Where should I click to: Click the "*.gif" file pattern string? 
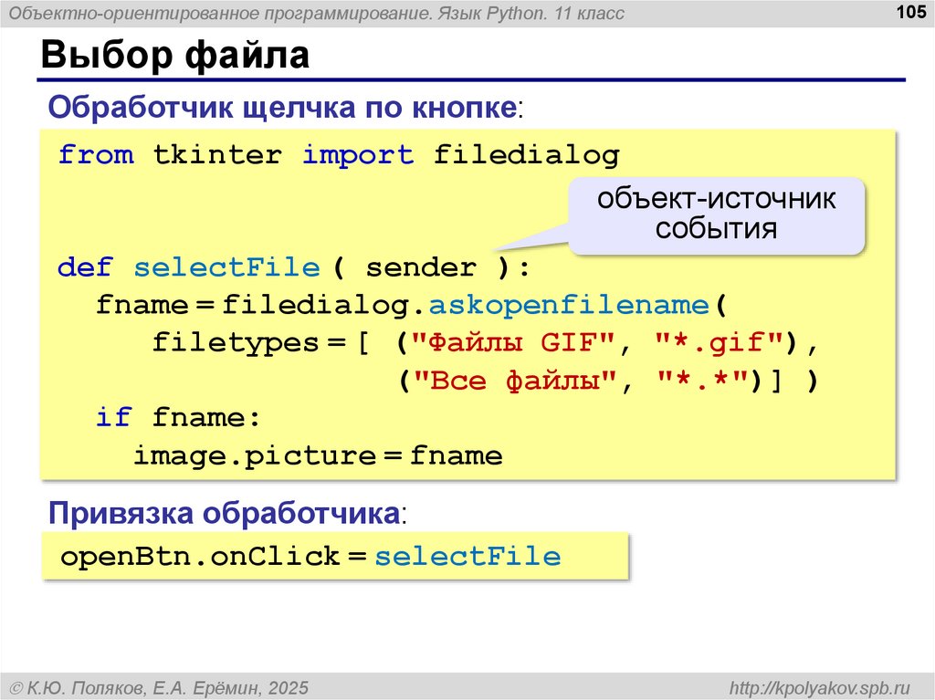click(720, 343)
